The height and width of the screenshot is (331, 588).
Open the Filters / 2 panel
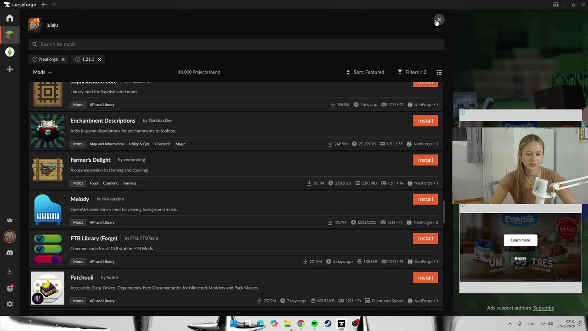pos(412,72)
